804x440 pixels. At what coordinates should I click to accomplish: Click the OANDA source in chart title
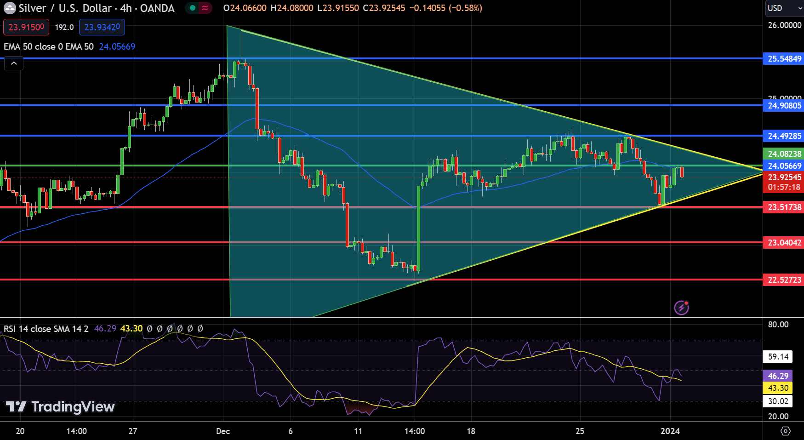point(157,8)
